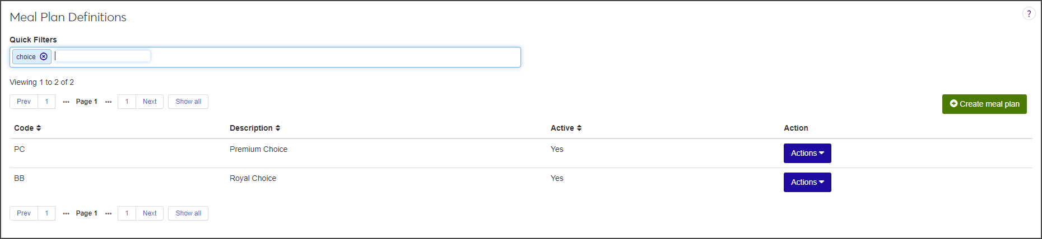
Task: Click bottom Prev pagination button
Action: tap(24, 213)
